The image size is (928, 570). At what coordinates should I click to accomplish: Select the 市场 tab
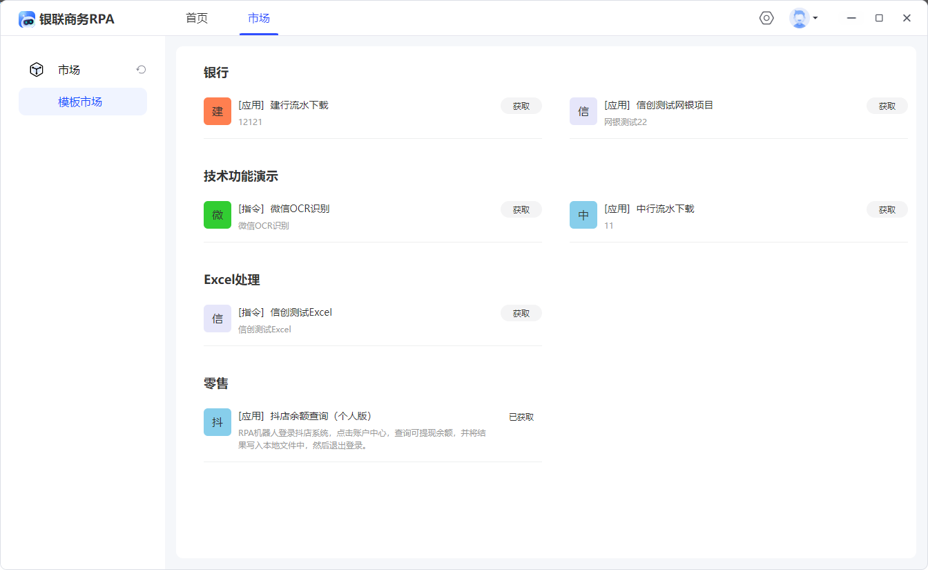[259, 19]
